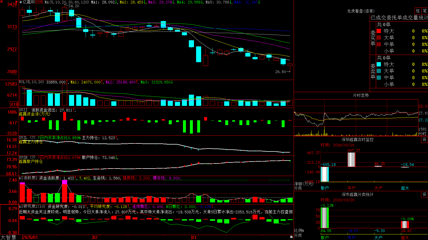
Task: Click the 超赢散户持仓 label
Action: pos(30,161)
